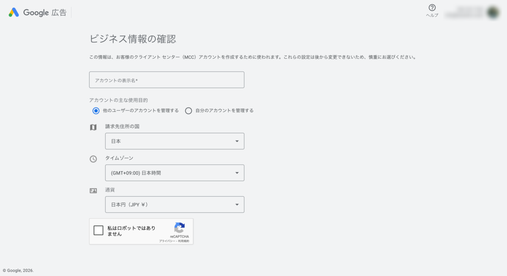Click the reCAPTCHA arrows logo
Image resolution: width=507 pixels, height=276 pixels.
coord(180,228)
